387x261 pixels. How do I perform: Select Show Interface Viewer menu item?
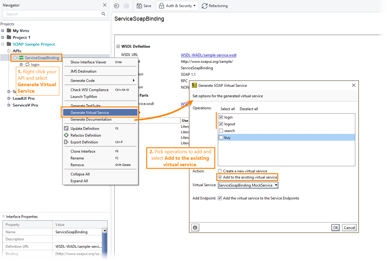pyautogui.click(x=100, y=62)
